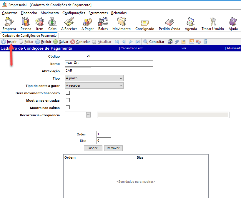
Task: Open the Caixa cash register icon
Action: click(x=52, y=24)
